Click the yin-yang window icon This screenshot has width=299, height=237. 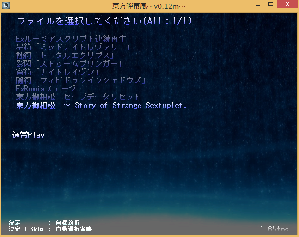(x=6, y=6)
